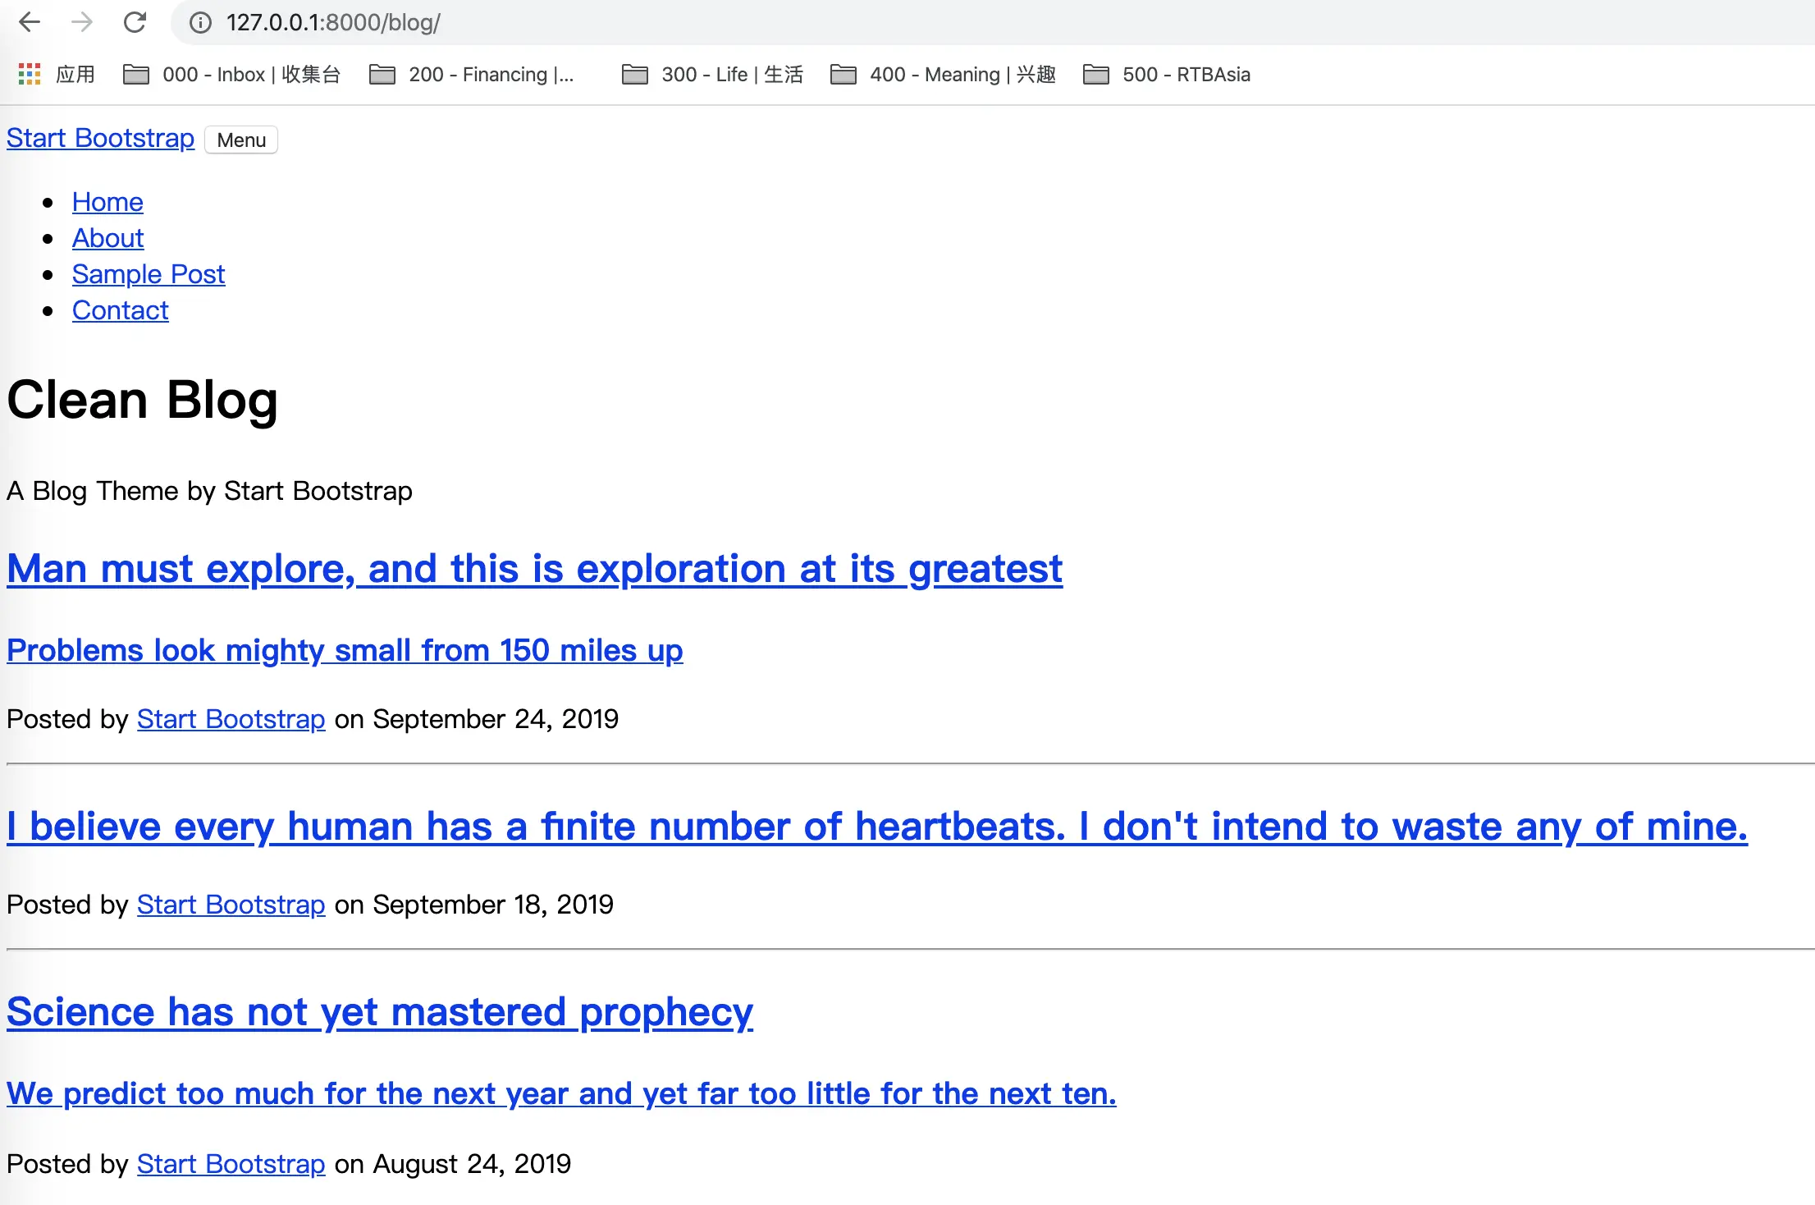Reload the page with refresh icon
The height and width of the screenshot is (1205, 1815).
pyautogui.click(x=135, y=22)
